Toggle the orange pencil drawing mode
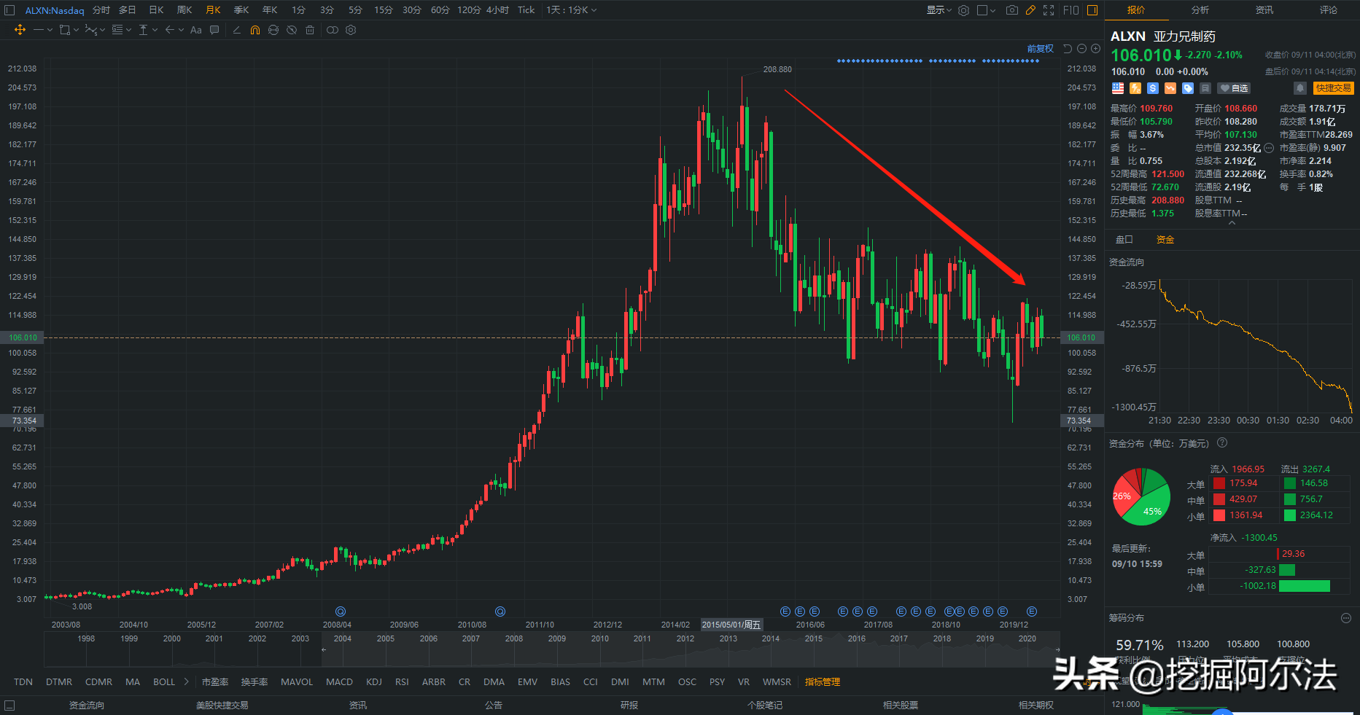The width and height of the screenshot is (1360, 715). coord(1030,10)
